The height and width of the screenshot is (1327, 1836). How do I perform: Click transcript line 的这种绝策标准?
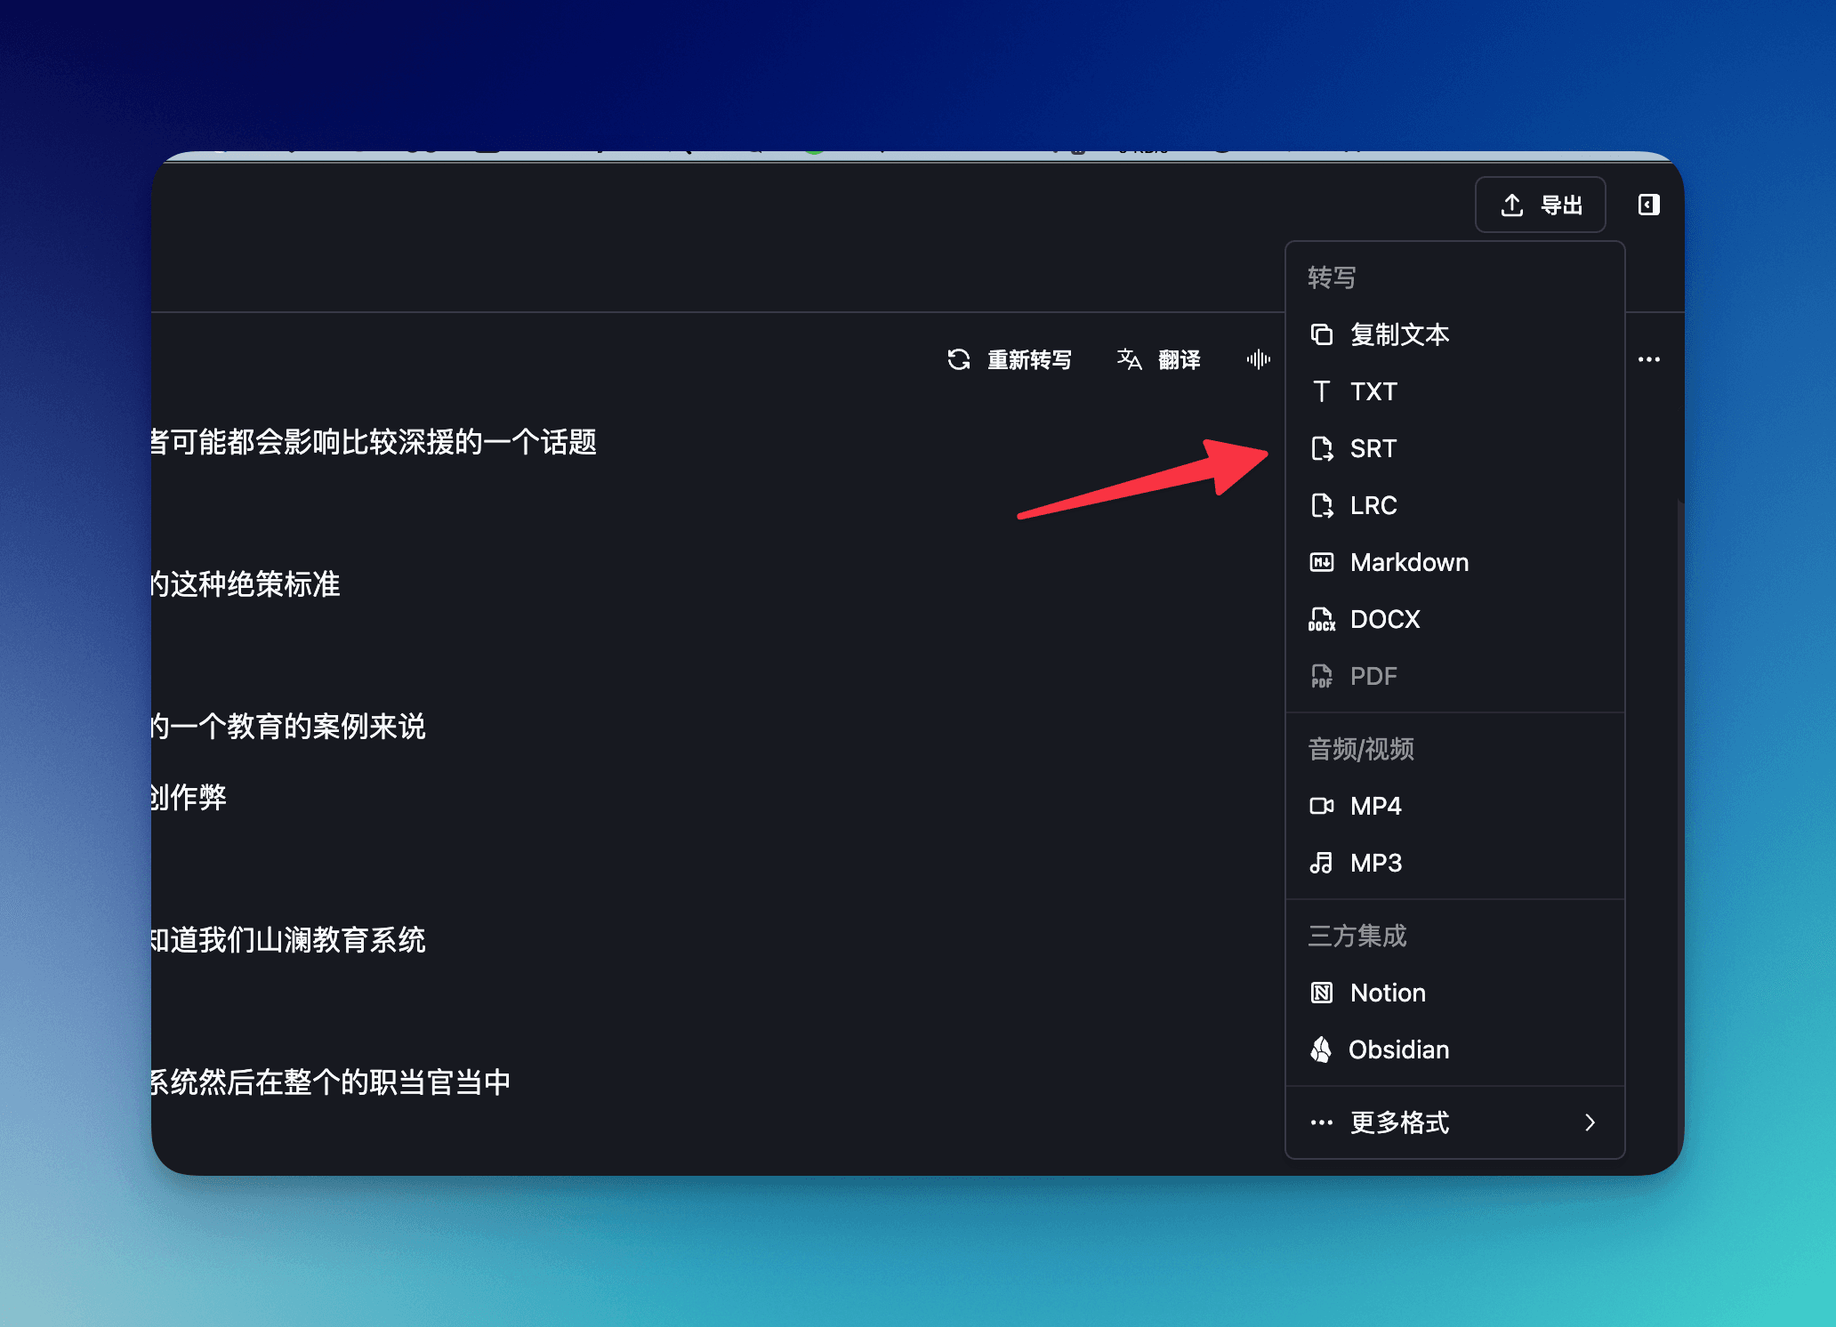(x=246, y=584)
